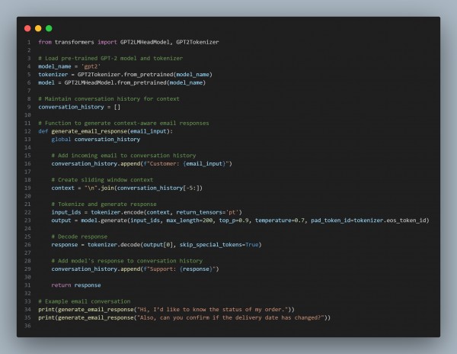This screenshot has width=457, height=354.
Task: Click the GPT2LMHeadModel.from_pretrained(model_name) line
Action: [122, 82]
